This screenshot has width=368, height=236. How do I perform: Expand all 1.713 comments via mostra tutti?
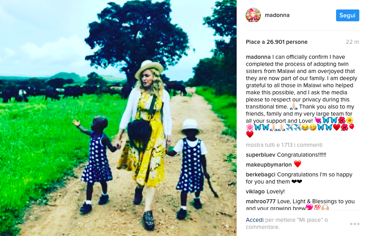[284, 145]
